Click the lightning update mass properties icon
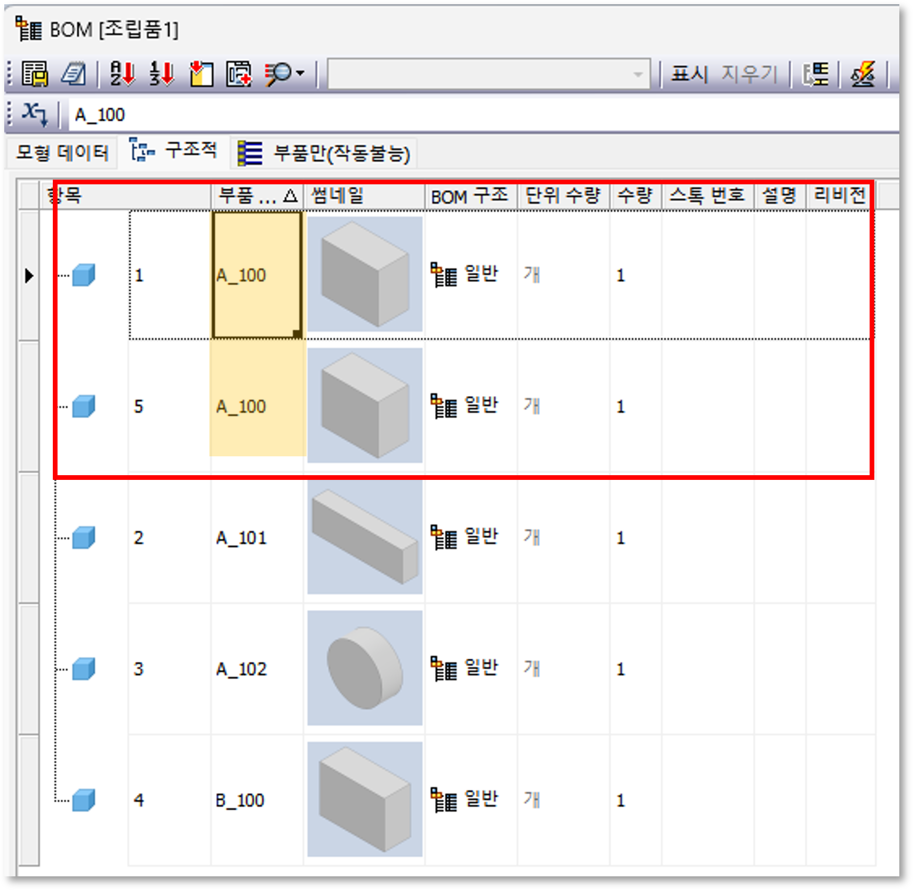Viewport: 913px width, 890px height. pyautogui.click(x=863, y=74)
